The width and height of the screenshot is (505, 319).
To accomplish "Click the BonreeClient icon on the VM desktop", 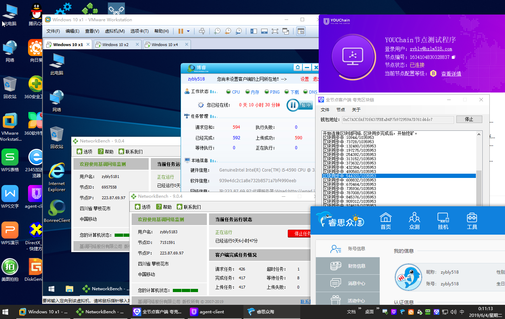I will 57,211.
